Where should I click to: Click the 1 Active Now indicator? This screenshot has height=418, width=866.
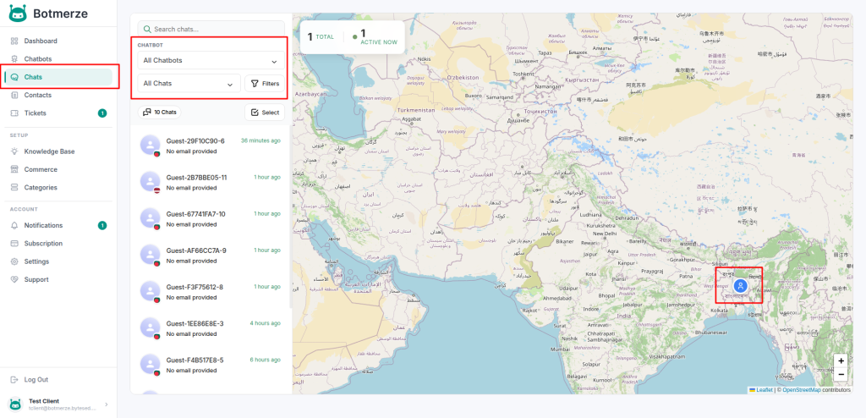point(375,37)
